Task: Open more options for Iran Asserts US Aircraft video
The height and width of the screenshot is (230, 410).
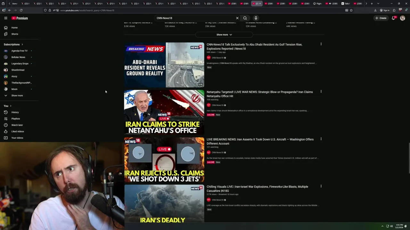Action: click(321, 139)
